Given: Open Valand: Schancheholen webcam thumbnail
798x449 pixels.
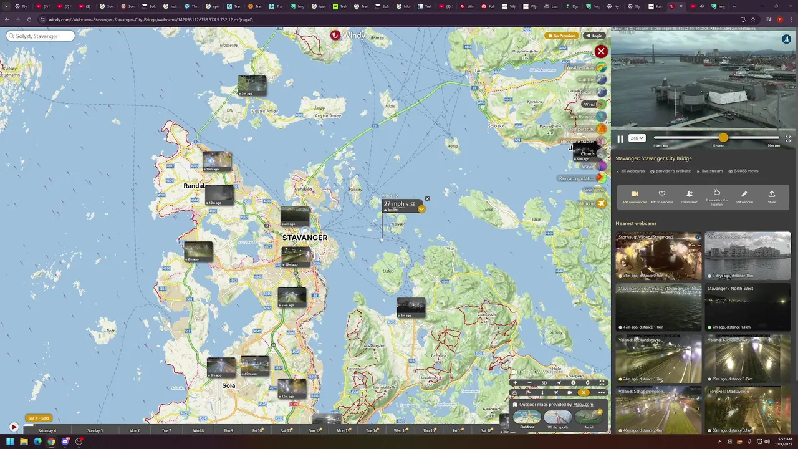Looking at the screenshot, I should coord(658,410).
